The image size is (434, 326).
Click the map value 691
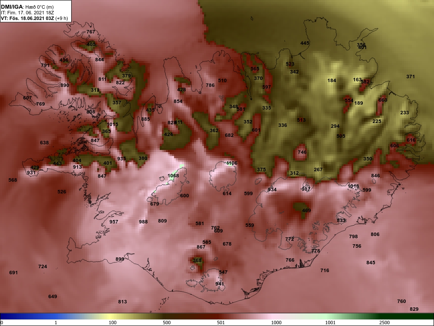click(x=13, y=273)
